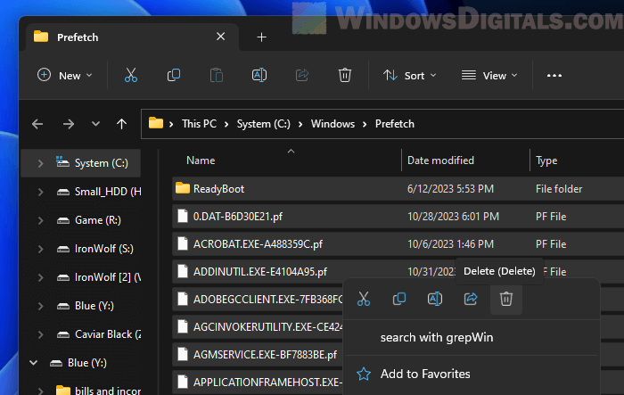Expand Caviar Black drive in the sidebar
624x395 pixels.
click(x=40, y=334)
